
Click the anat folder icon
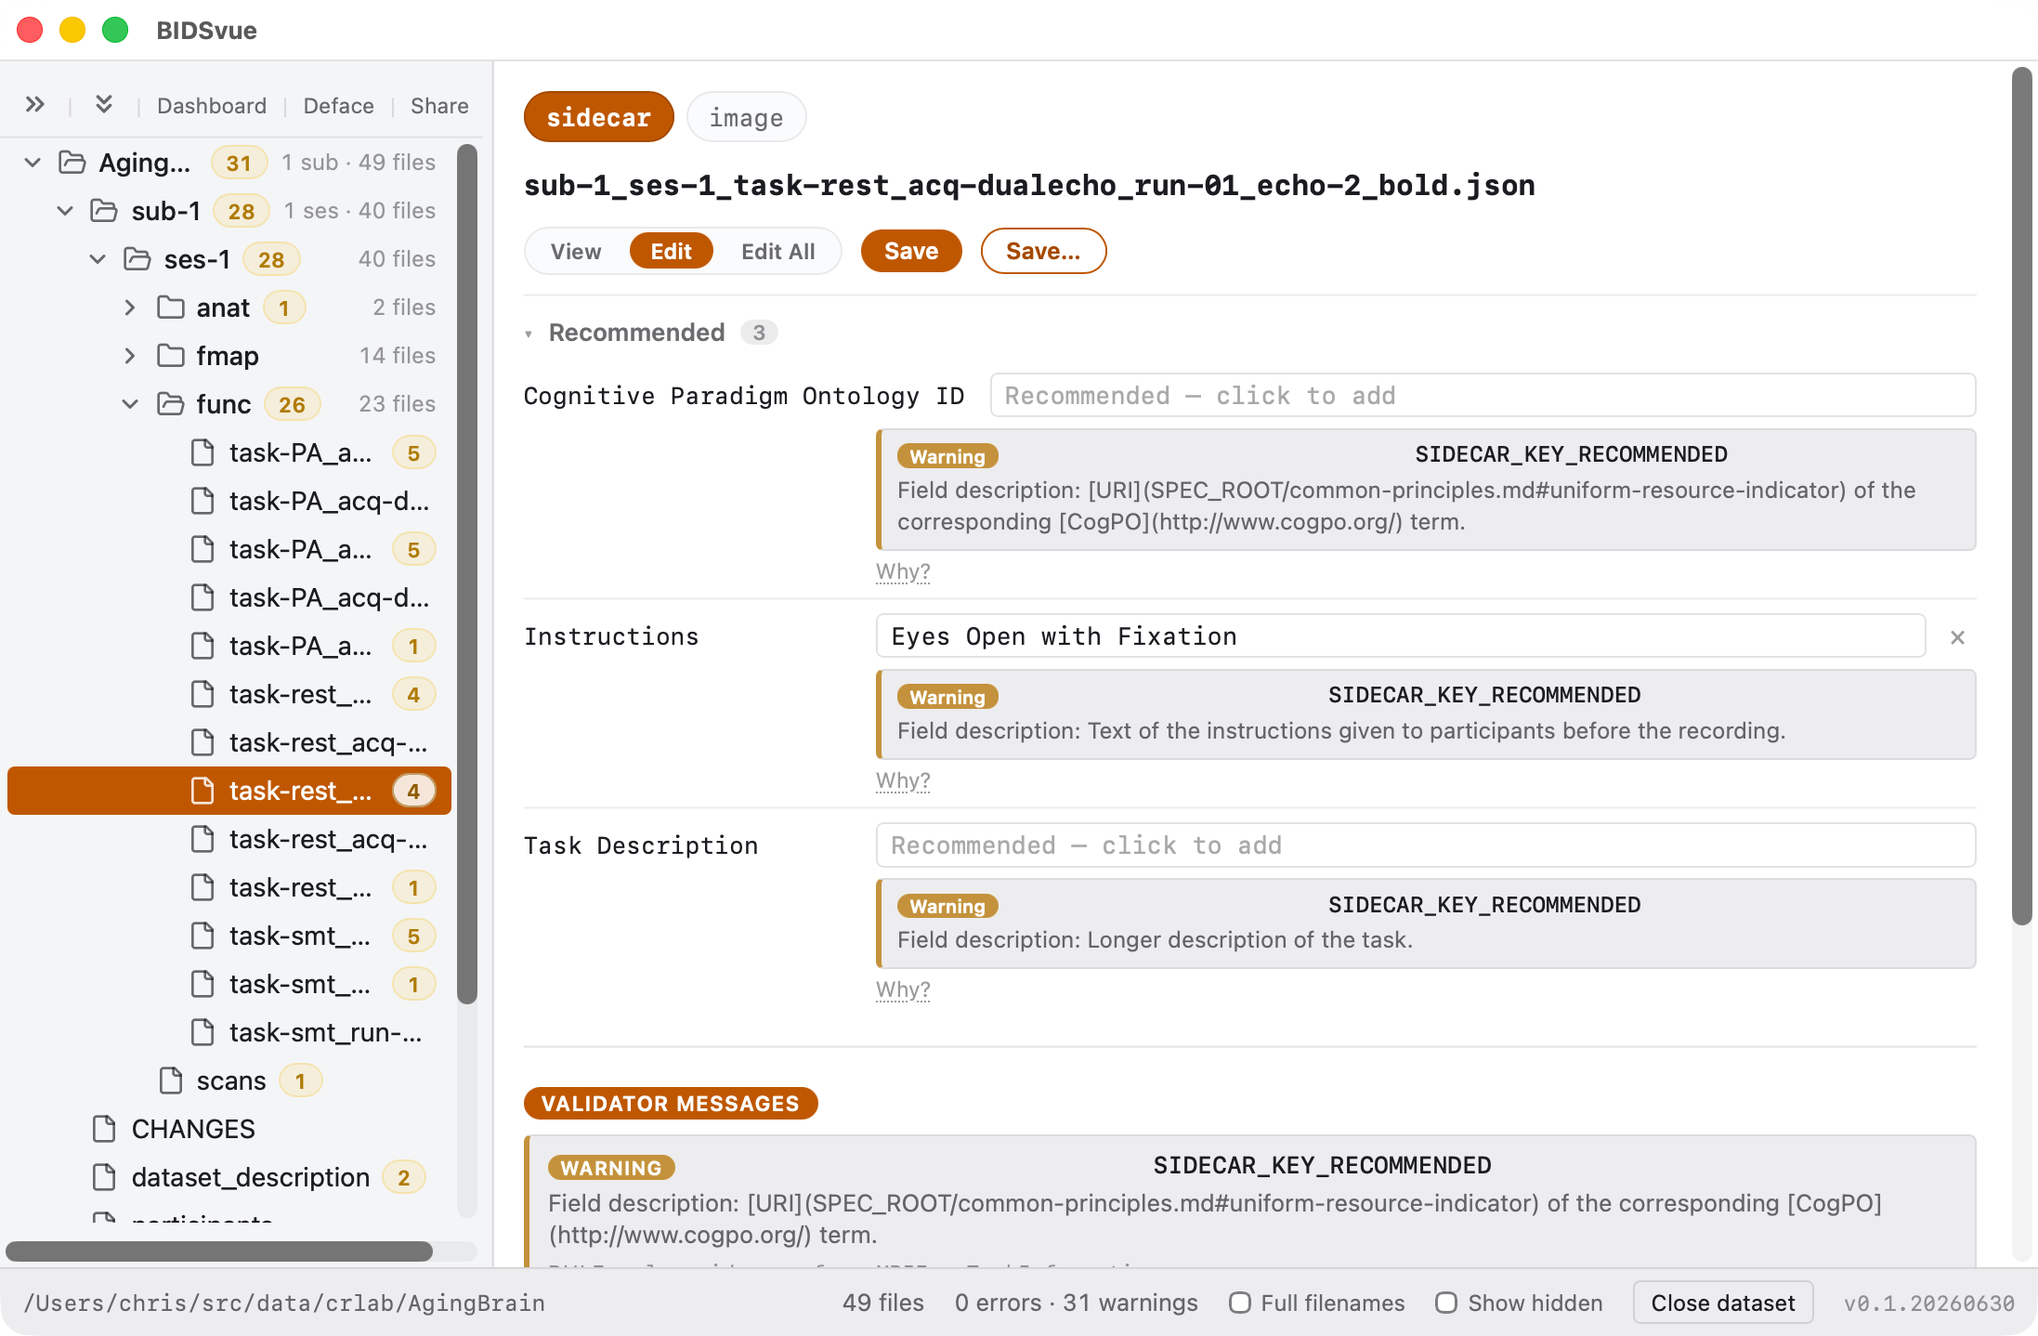coord(171,308)
